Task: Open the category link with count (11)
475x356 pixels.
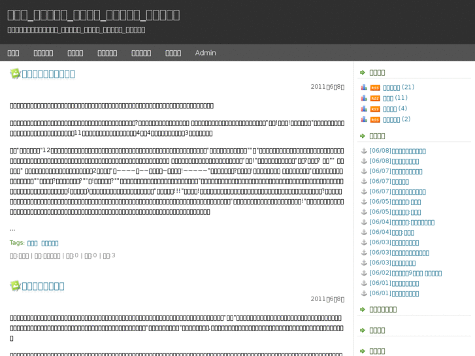Action: (388, 98)
